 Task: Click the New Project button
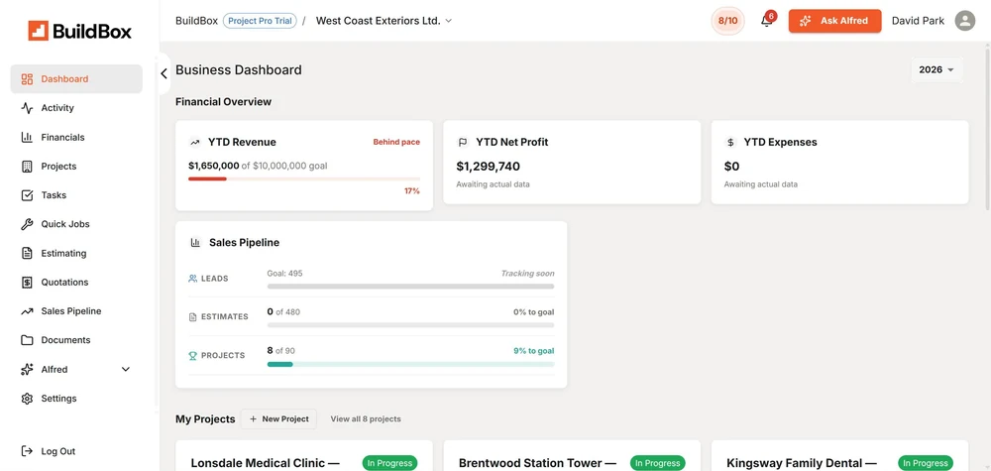pos(278,418)
